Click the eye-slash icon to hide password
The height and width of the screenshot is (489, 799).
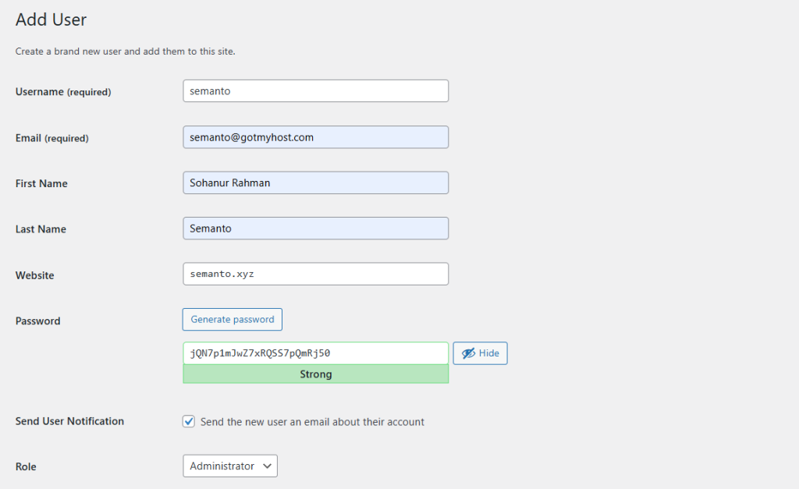(468, 353)
